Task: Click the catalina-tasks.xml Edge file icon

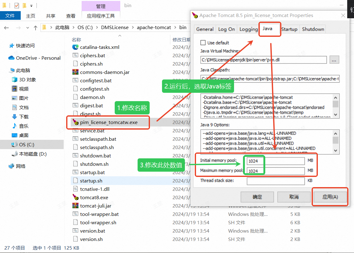Action: [75, 47]
